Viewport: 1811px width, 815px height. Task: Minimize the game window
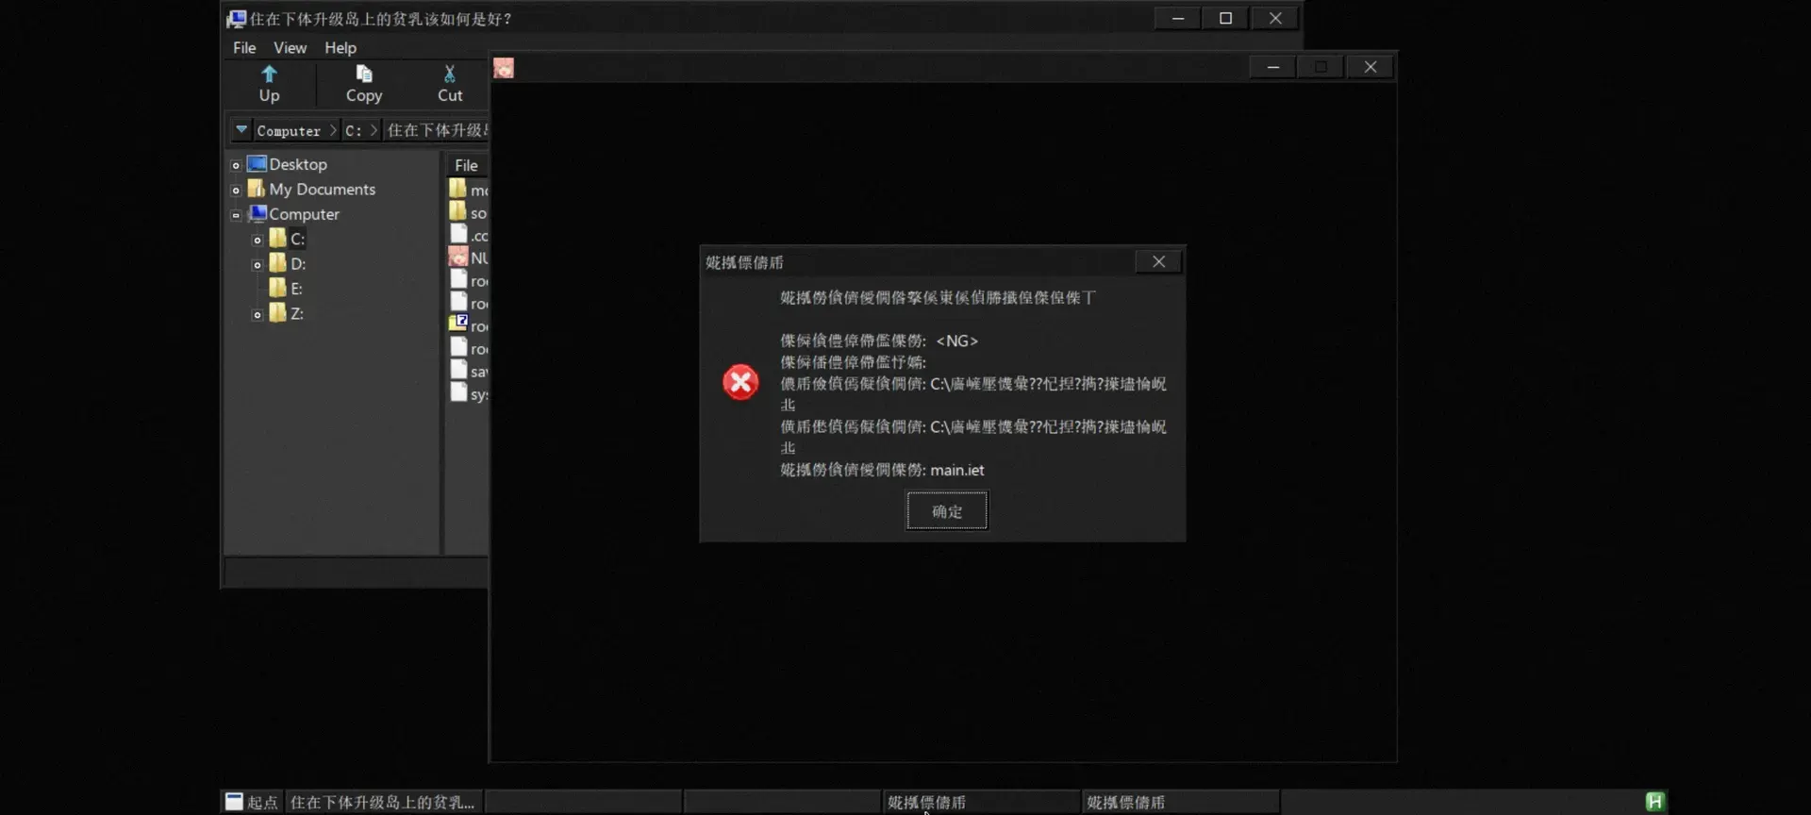1273,67
